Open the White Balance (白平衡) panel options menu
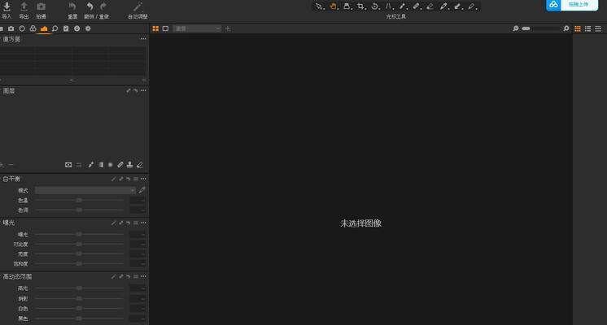The image size is (607, 325). point(143,179)
